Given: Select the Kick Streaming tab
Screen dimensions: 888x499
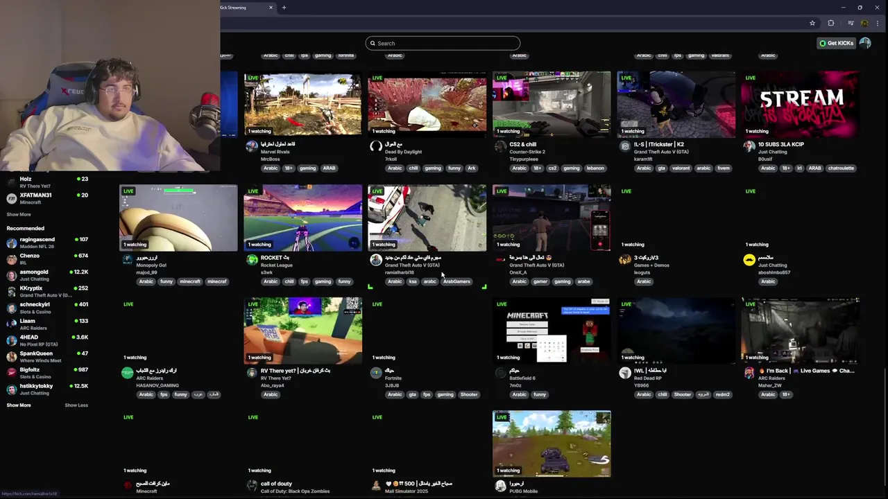Looking at the screenshot, I should point(244,8).
